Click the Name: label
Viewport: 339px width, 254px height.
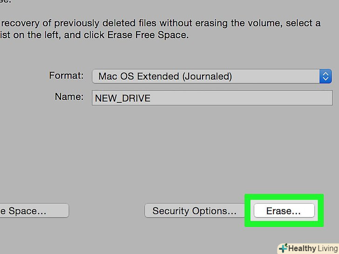click(x=69, y=97)
